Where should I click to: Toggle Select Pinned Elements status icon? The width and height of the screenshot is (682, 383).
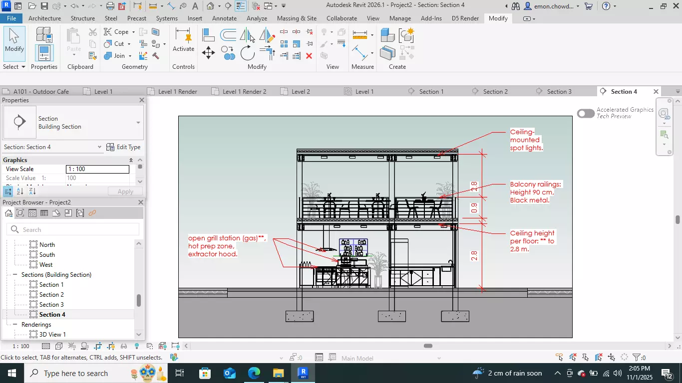[x=586, y=358]
